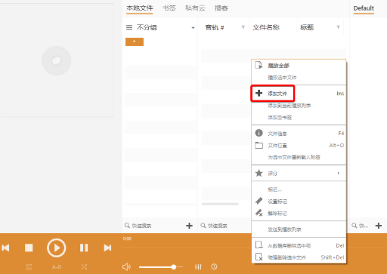The width and height of the screenshot is (387, 274).
Task: Choose 添加文件 from the context menu
Action: click(x=277, y=94)
